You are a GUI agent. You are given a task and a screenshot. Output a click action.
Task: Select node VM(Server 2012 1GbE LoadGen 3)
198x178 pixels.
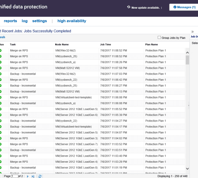[x=76, y=138]
